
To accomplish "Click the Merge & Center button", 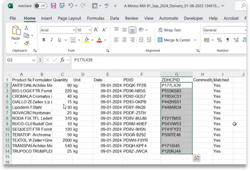I will tap(174, 40).
